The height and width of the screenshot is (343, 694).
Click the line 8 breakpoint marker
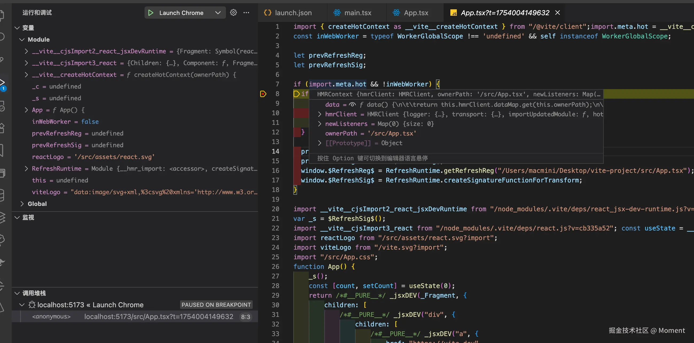(263, 94)
